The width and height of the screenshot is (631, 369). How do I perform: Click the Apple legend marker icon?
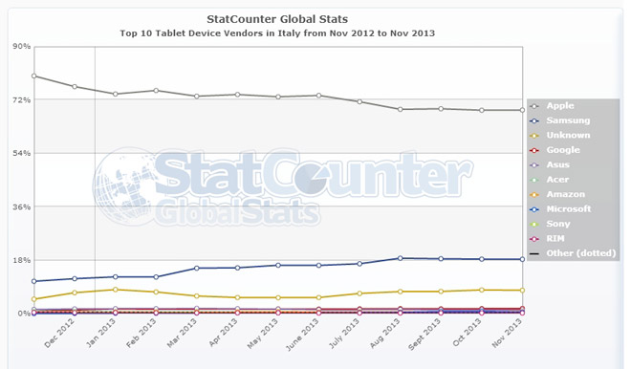click(x=534, y=106)
